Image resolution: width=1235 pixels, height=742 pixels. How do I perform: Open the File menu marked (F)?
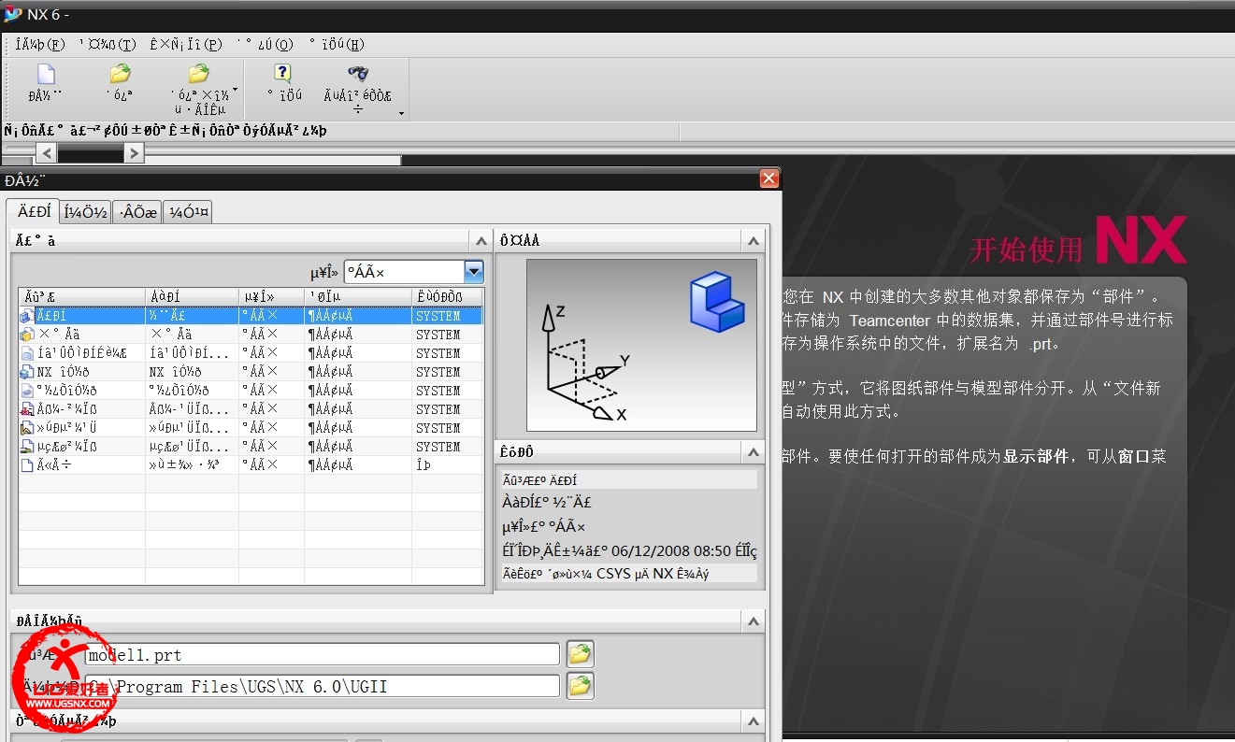[40, 44]
